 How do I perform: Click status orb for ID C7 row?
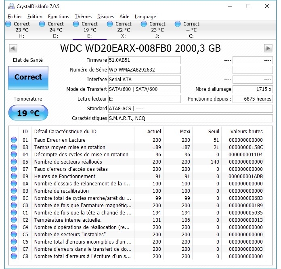pos(14,249)
